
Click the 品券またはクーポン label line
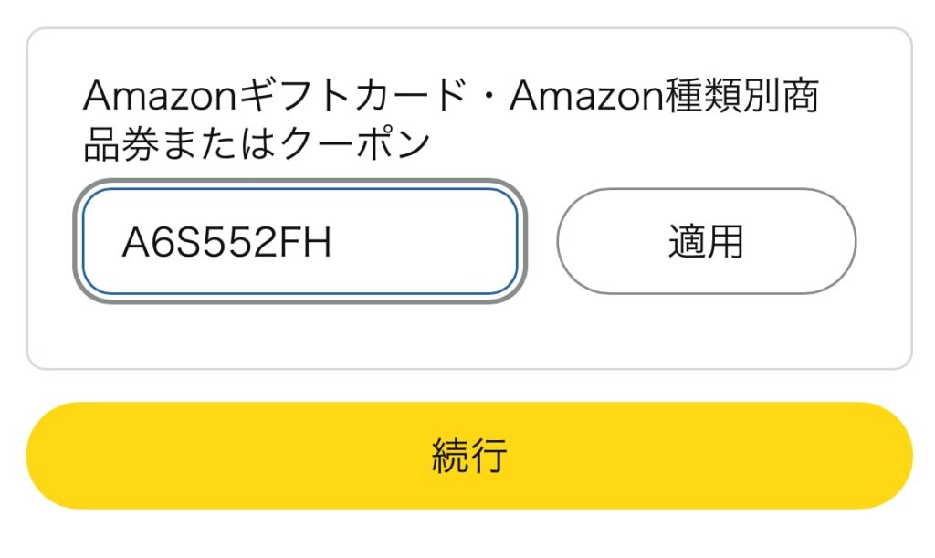[256, 144]
